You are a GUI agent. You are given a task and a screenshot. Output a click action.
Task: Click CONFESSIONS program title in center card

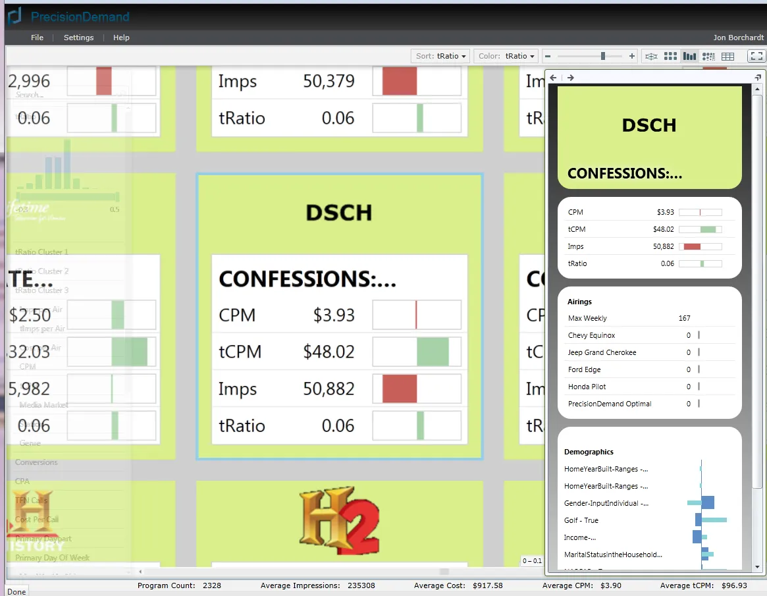click(307, 279)
